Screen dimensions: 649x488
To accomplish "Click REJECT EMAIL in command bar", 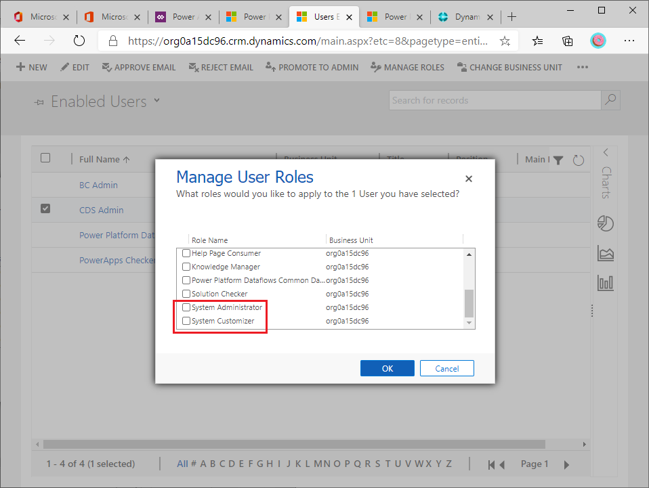I will pyautogui.click(x=221, y=67).
